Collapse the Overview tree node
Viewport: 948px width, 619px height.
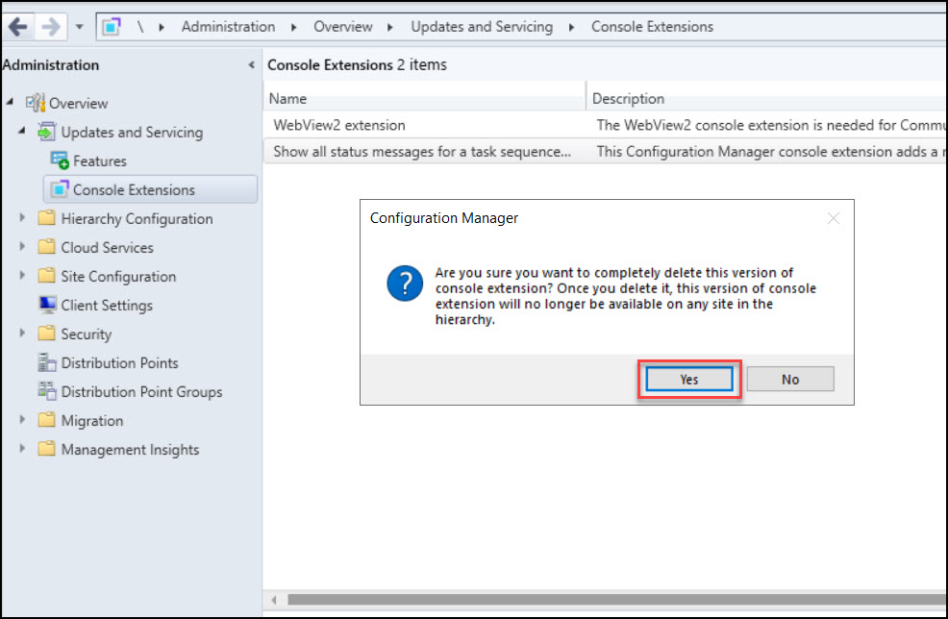pos(11,102)
